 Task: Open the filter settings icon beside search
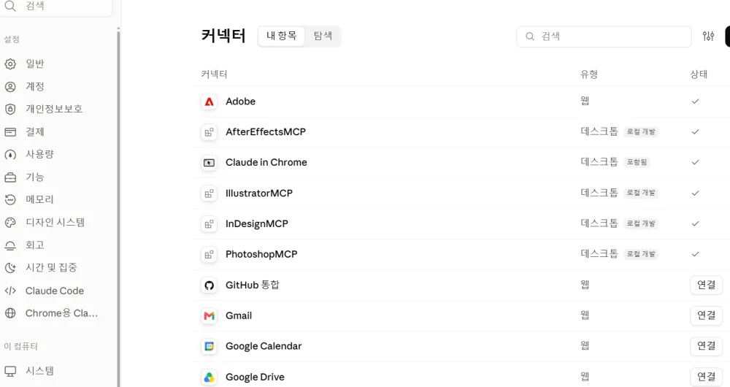coord(708,36)
